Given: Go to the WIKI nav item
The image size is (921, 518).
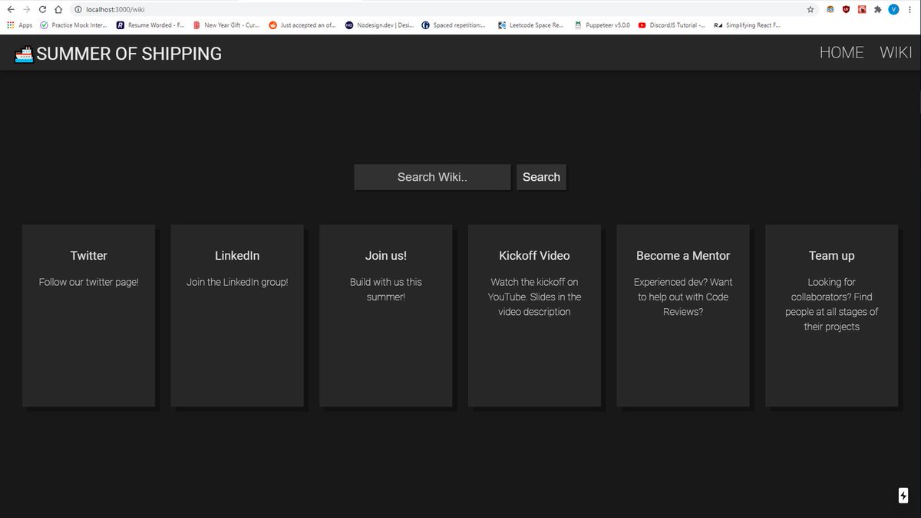Looking at the screenshot, I should 896,52.
